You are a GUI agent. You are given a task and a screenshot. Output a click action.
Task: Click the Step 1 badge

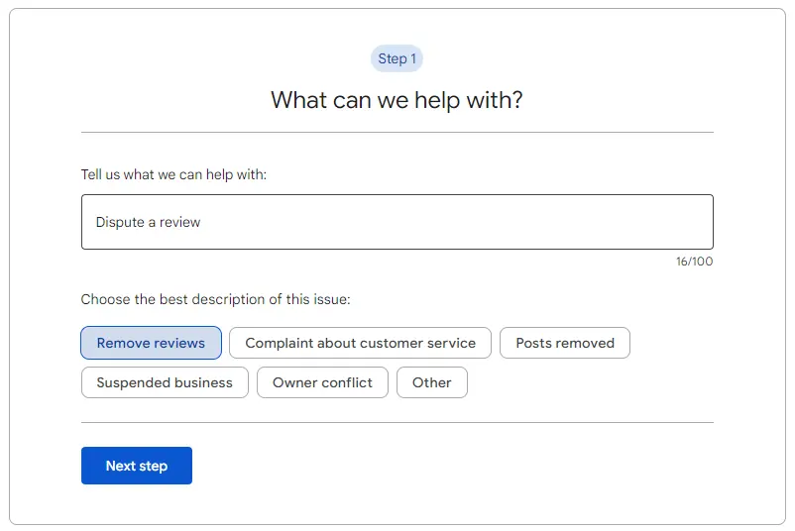pos(397,58)
